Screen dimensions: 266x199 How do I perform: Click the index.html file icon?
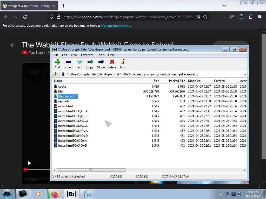[56, 106]
